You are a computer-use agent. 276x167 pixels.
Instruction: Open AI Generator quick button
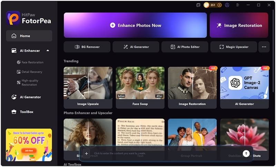pyautogui.click(x=136, y=47)
